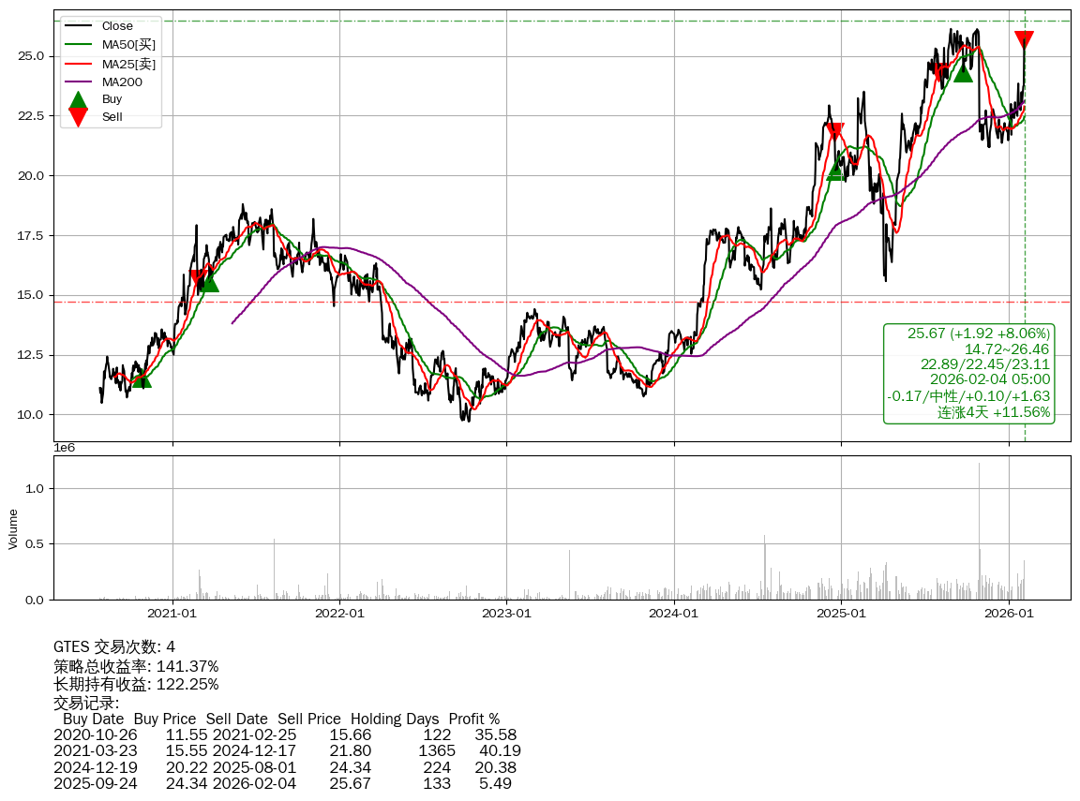Click the Profit % column header
1080x801 pixels.
click(474, 719)
